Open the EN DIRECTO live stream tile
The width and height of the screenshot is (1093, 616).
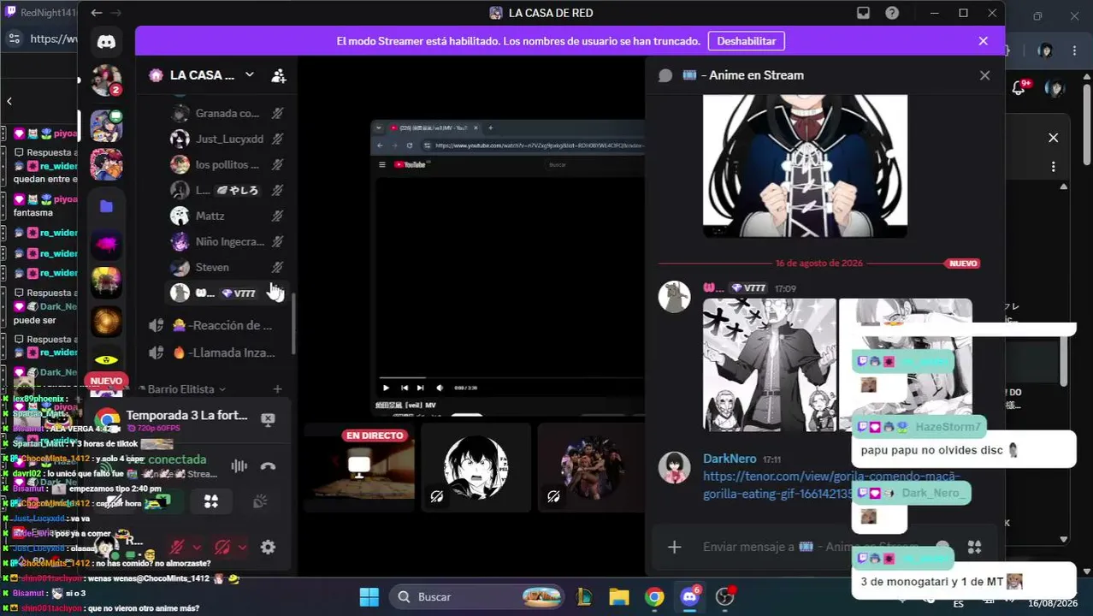[358, 468]
